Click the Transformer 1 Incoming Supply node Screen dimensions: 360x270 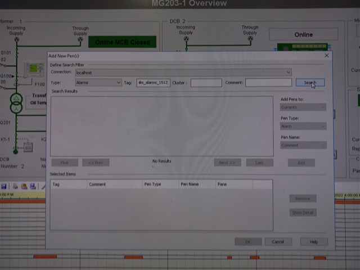coord(17,39)
